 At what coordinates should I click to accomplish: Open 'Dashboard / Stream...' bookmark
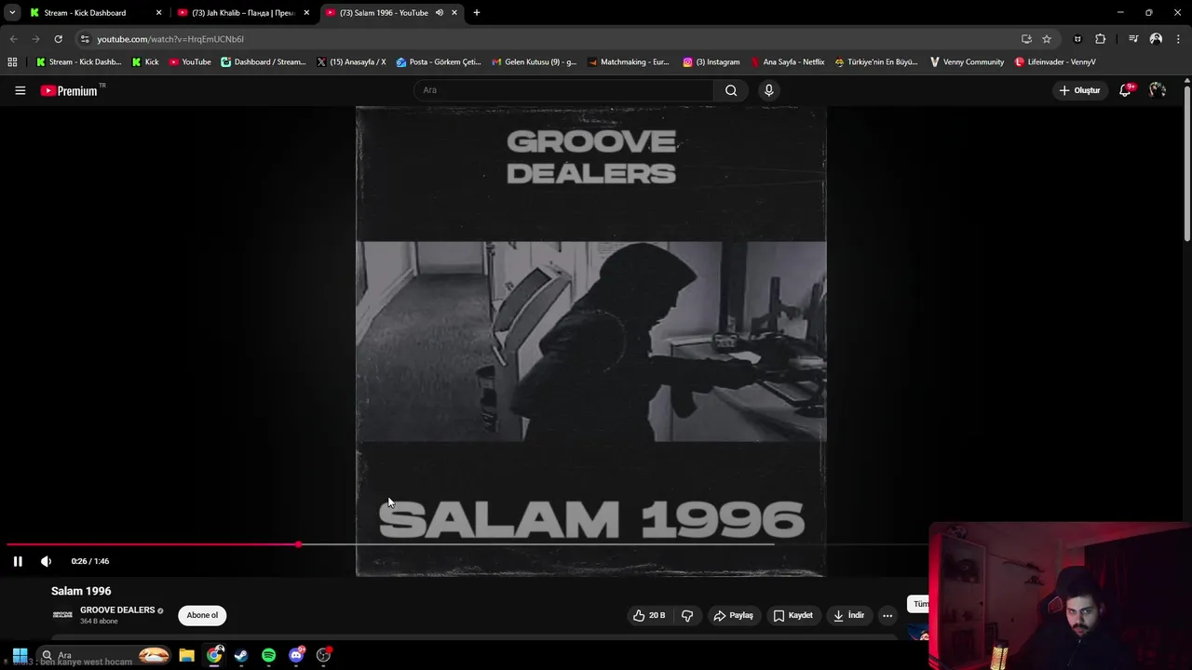(264, 62)
